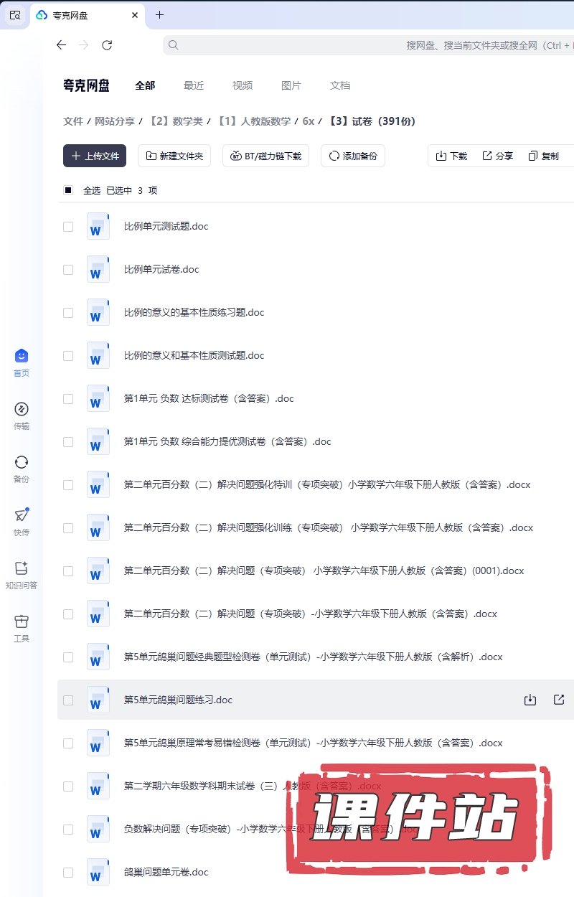
Task: Switch to the 文档 tab
Action: (340, 85)
